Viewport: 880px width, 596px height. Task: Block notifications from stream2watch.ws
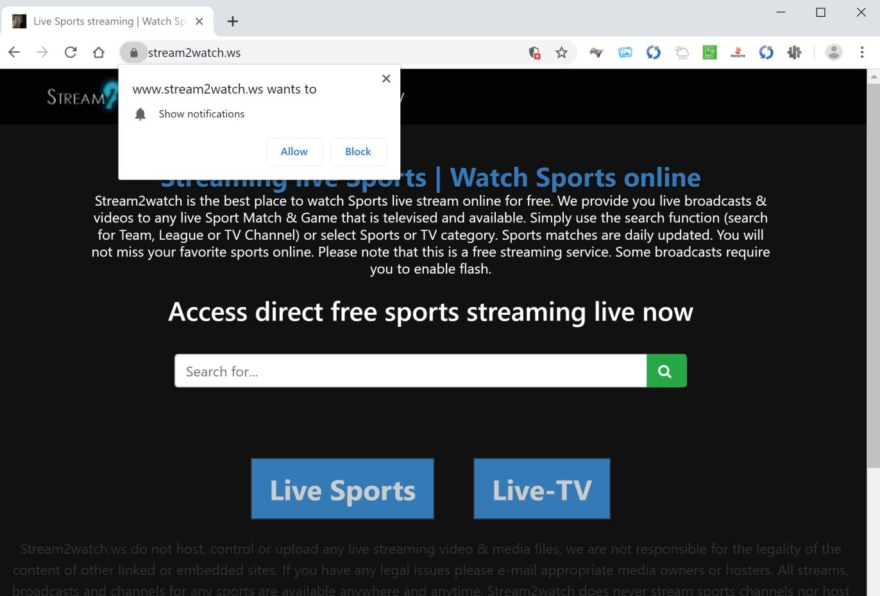[358, 152]
